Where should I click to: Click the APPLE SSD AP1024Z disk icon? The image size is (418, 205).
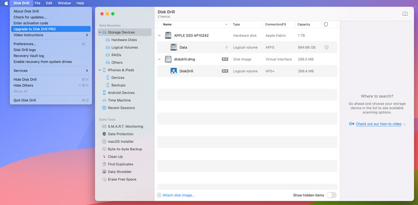point(168,35)
